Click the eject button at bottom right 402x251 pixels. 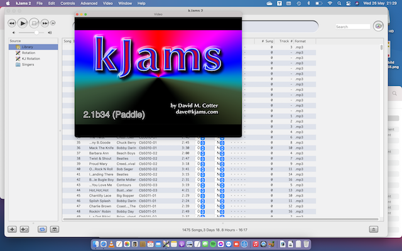coord(374,230)
